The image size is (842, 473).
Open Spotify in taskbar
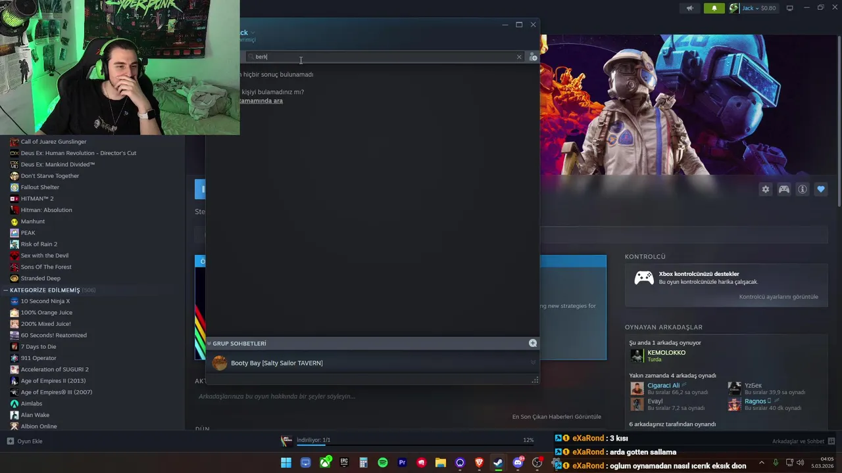point(383,462)
